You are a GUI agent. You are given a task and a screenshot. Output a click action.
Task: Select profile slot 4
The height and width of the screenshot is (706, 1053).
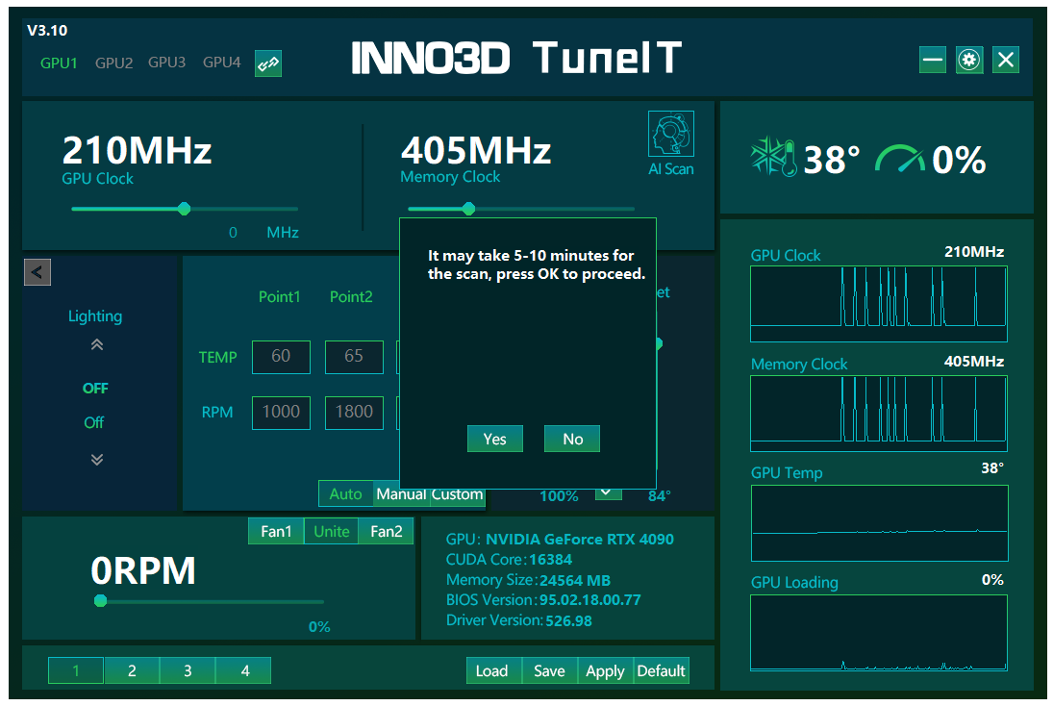244,670
